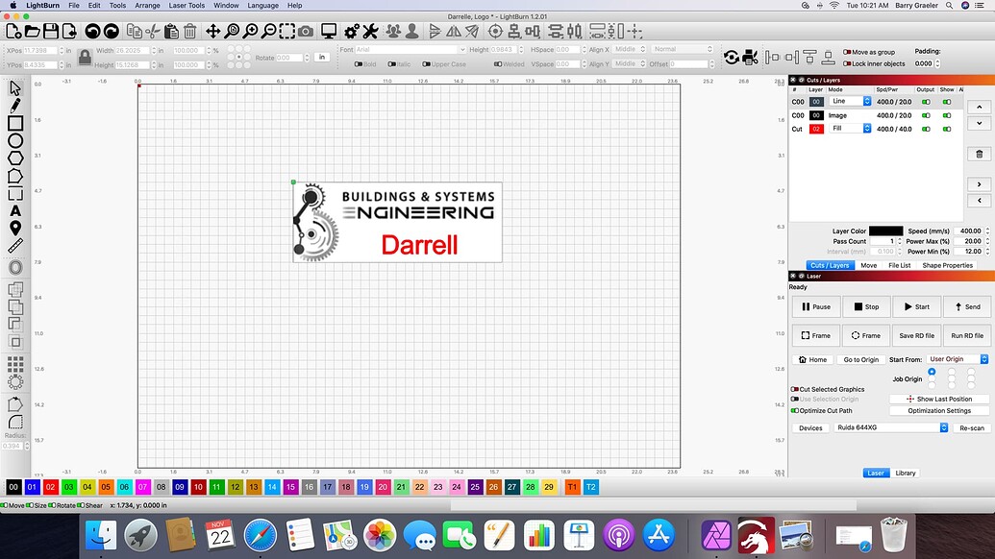Select the Measure ruler tool
This screenshot has width=995, height=559.
coord(15,246)
